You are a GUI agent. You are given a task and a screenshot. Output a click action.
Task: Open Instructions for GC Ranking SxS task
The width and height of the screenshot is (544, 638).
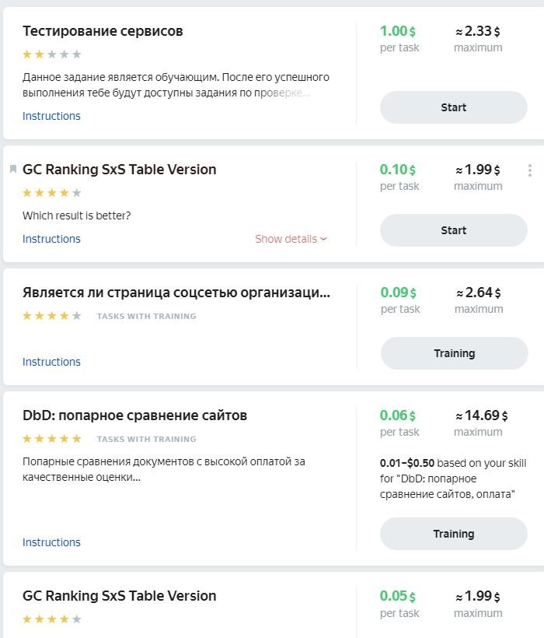51,239
